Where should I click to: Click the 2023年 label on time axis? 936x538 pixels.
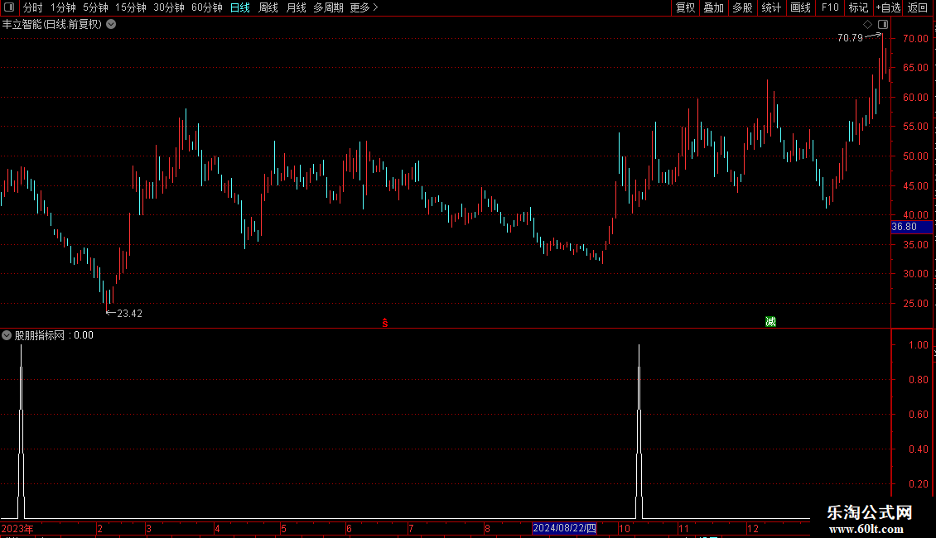(17, 528)
